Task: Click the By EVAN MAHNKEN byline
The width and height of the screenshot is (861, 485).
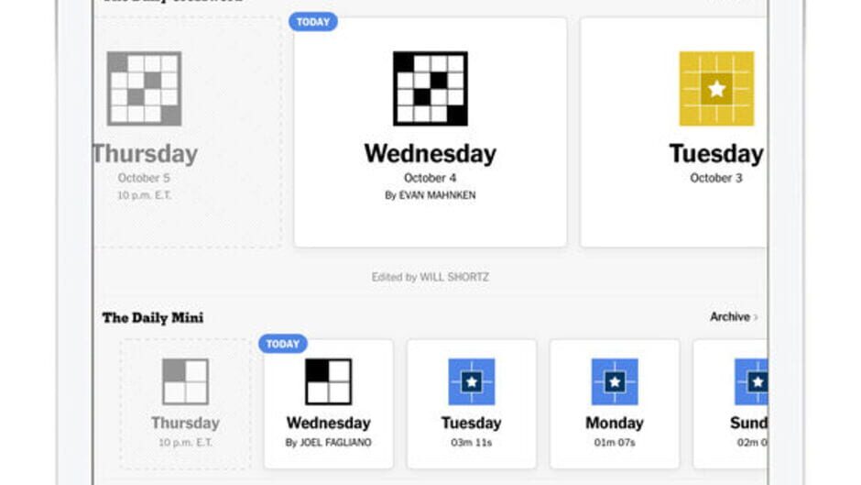Action: (430, 195)
